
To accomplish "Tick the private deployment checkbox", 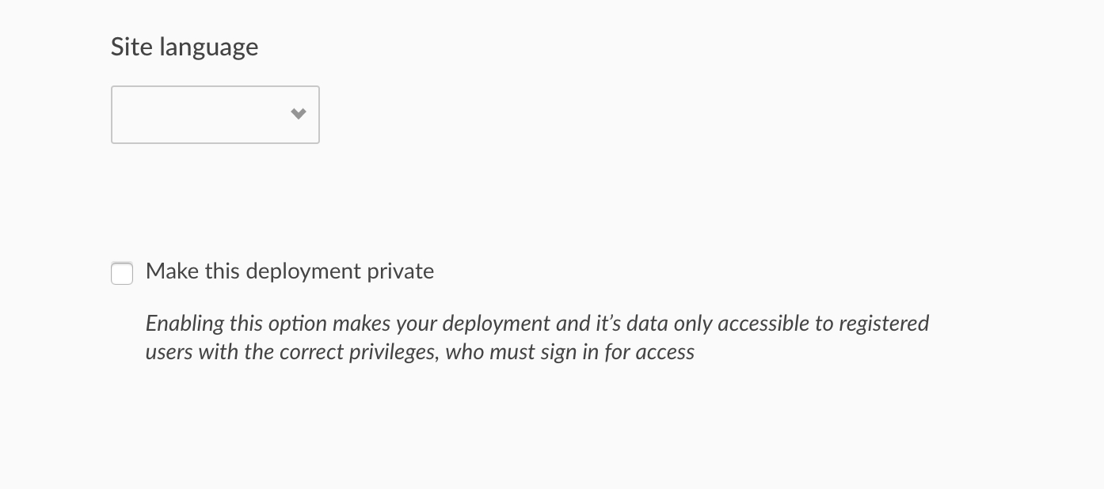I will point(122,273).
